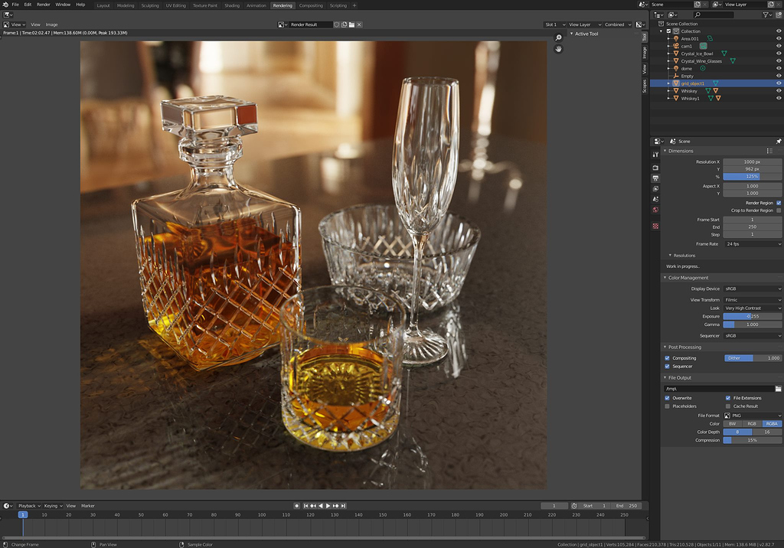Select the pan hand tool icon
Screen dimensions: 784x548
[559, 49]
